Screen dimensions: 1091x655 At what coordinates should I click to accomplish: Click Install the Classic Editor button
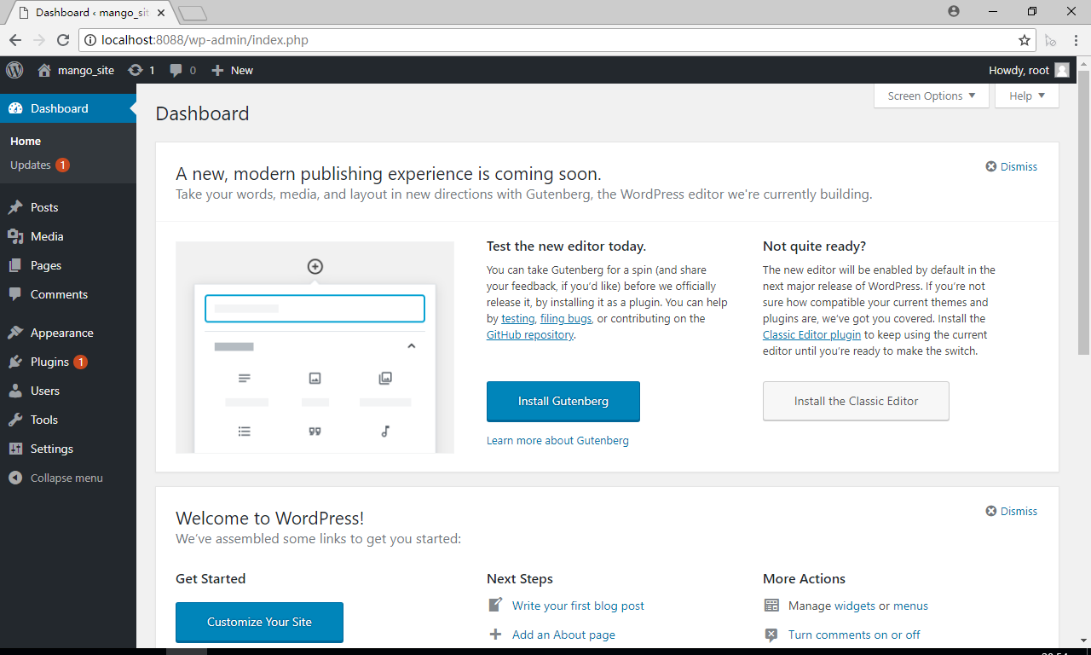856,401
